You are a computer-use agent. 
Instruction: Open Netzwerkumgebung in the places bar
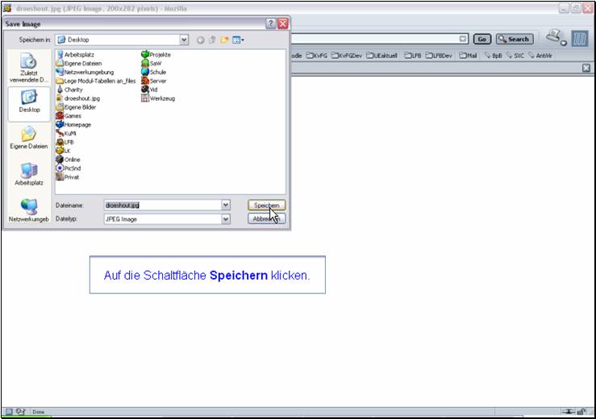pos(28,210)
